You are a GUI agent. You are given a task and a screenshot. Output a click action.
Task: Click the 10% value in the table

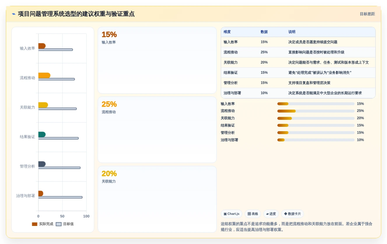[x=264, y=93]
